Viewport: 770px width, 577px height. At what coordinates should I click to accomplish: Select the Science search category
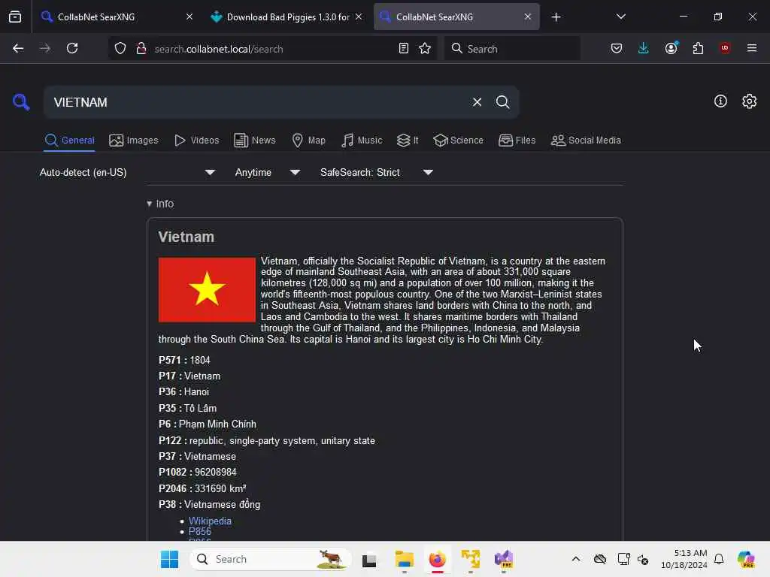click(459, 140)
